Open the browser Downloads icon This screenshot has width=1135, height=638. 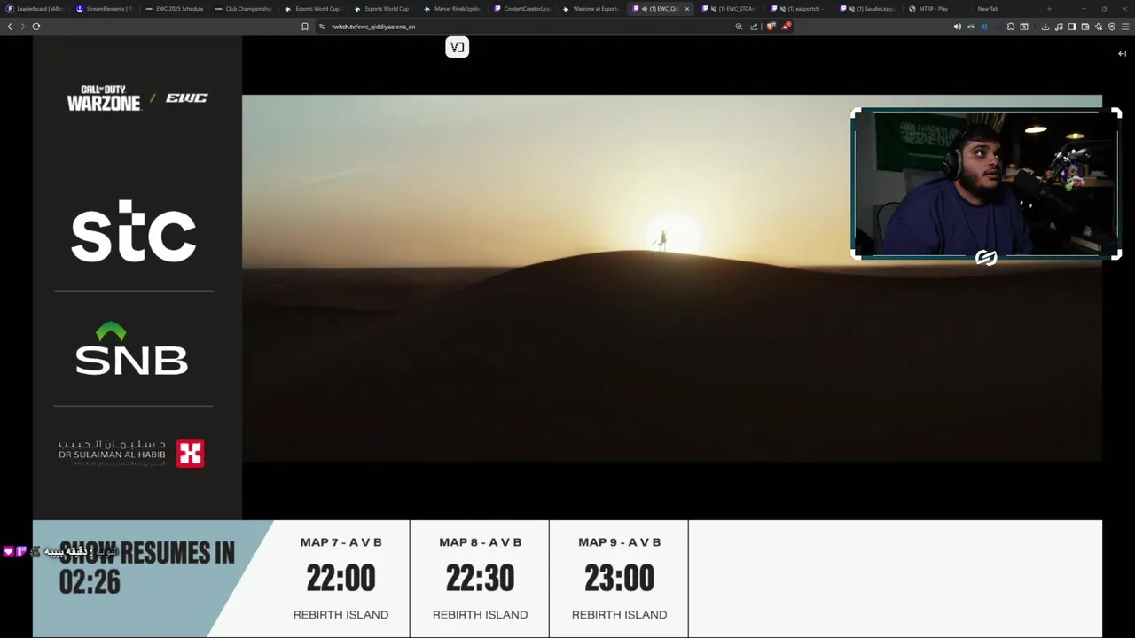(x=1045, y=27)
